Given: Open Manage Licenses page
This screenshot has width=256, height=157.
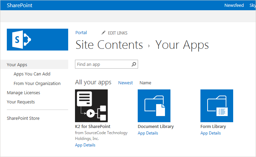Looking at the screenshot, I should 23,92.
